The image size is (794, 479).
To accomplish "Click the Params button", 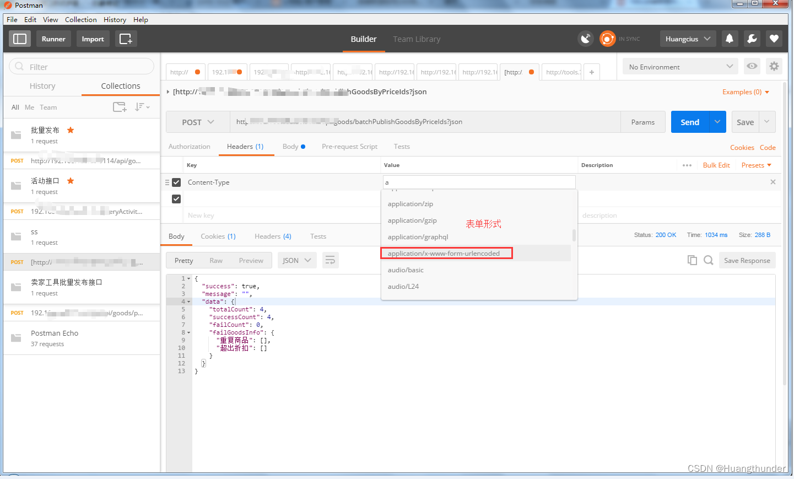I will tap(643, 122).
